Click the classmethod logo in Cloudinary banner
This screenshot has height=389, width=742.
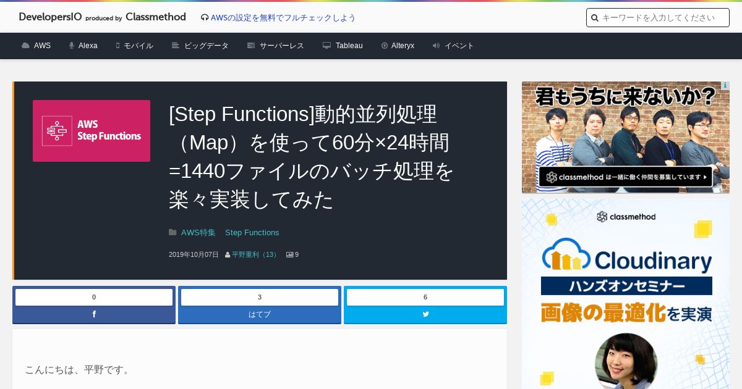click(x=626, y=217)
